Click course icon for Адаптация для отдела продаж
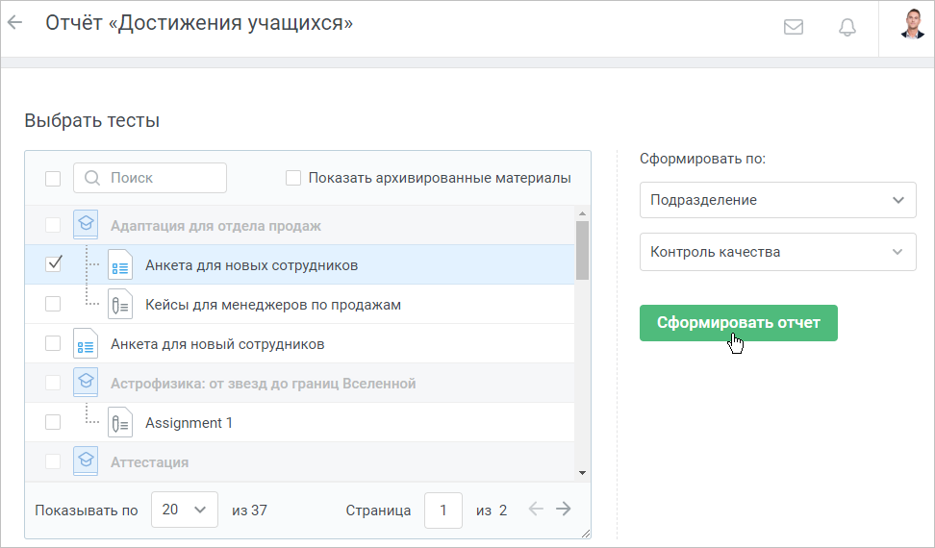 (86, 225)
